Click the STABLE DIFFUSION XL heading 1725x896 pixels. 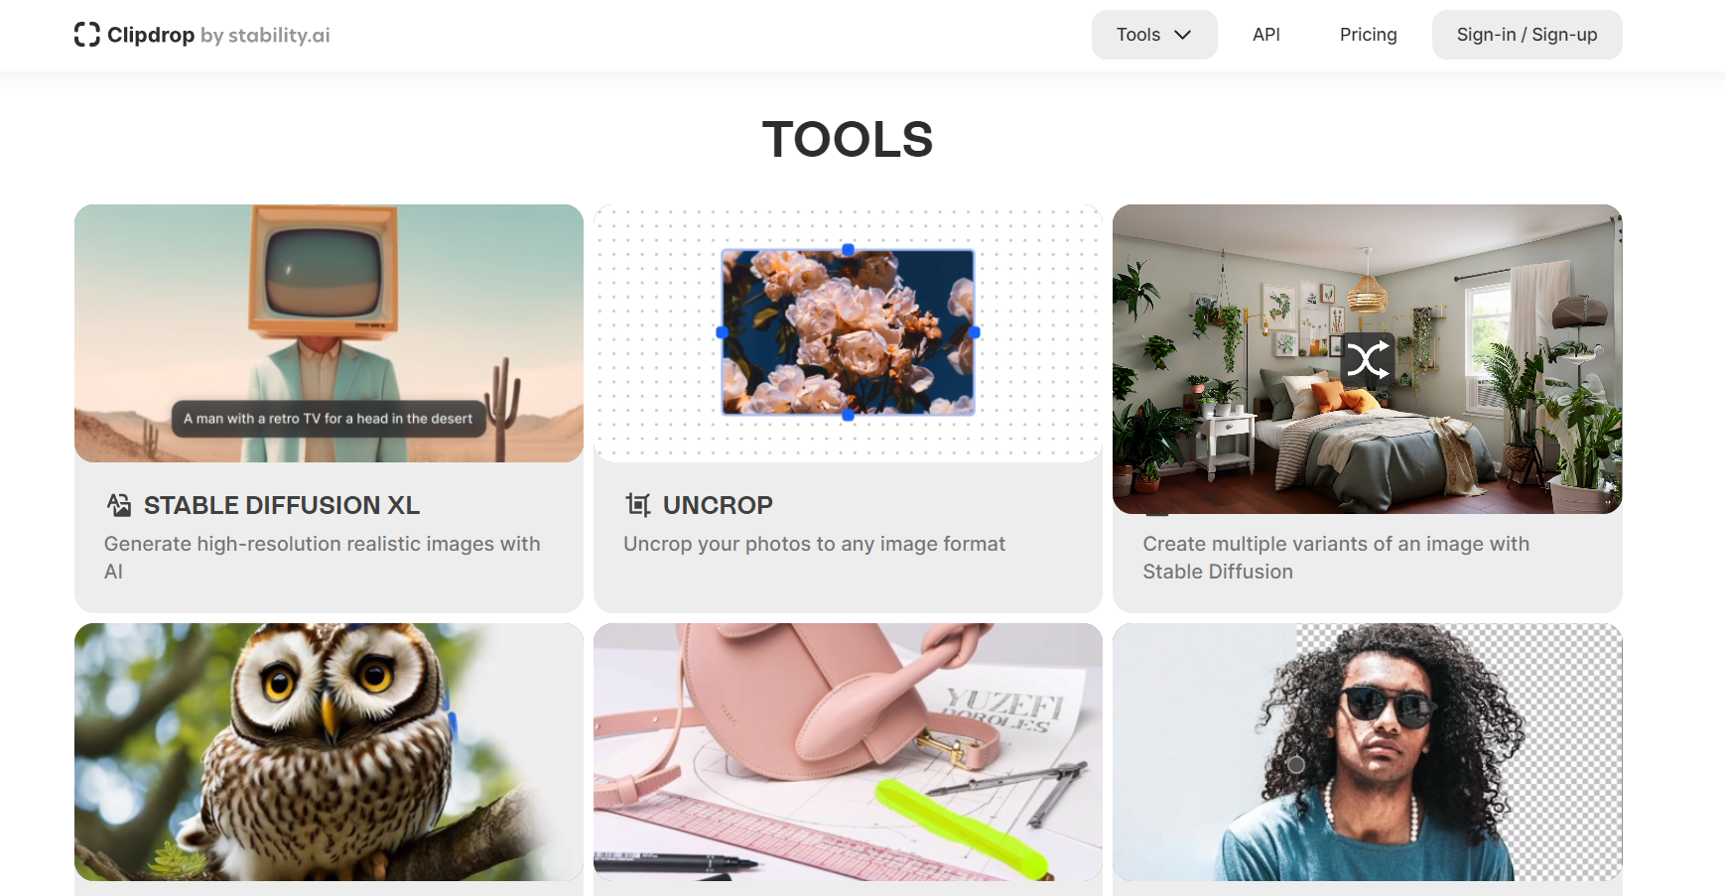(x=282, y=505)
